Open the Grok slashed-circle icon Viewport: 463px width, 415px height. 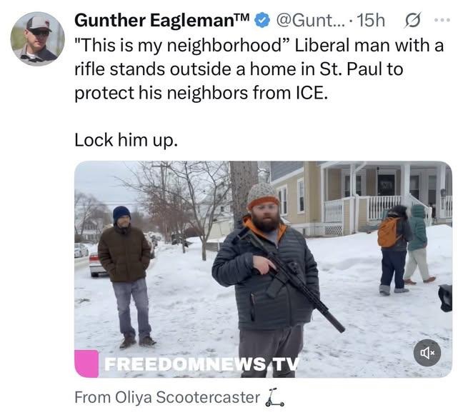pyautogui.click(x=412, y=21)
